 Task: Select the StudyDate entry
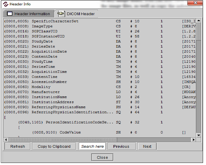point(100,41)
